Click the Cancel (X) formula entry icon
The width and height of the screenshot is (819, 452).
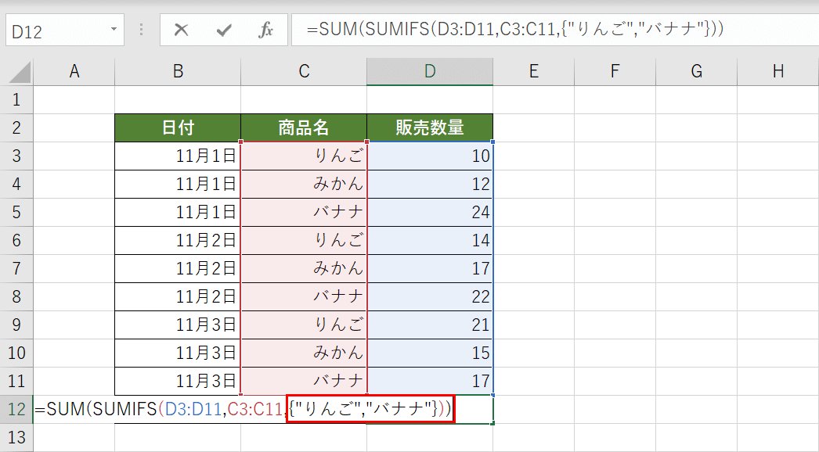coord(182,30)
